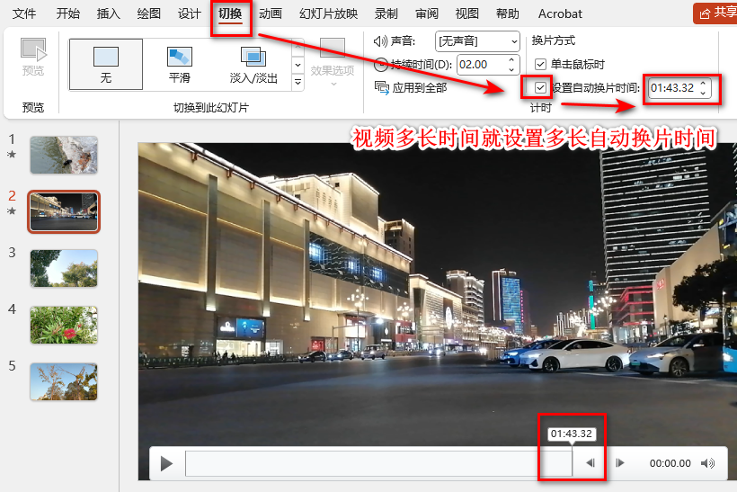Switch to the 插入 ribbon tab
The image size is (737, 492).
[108, 13]
